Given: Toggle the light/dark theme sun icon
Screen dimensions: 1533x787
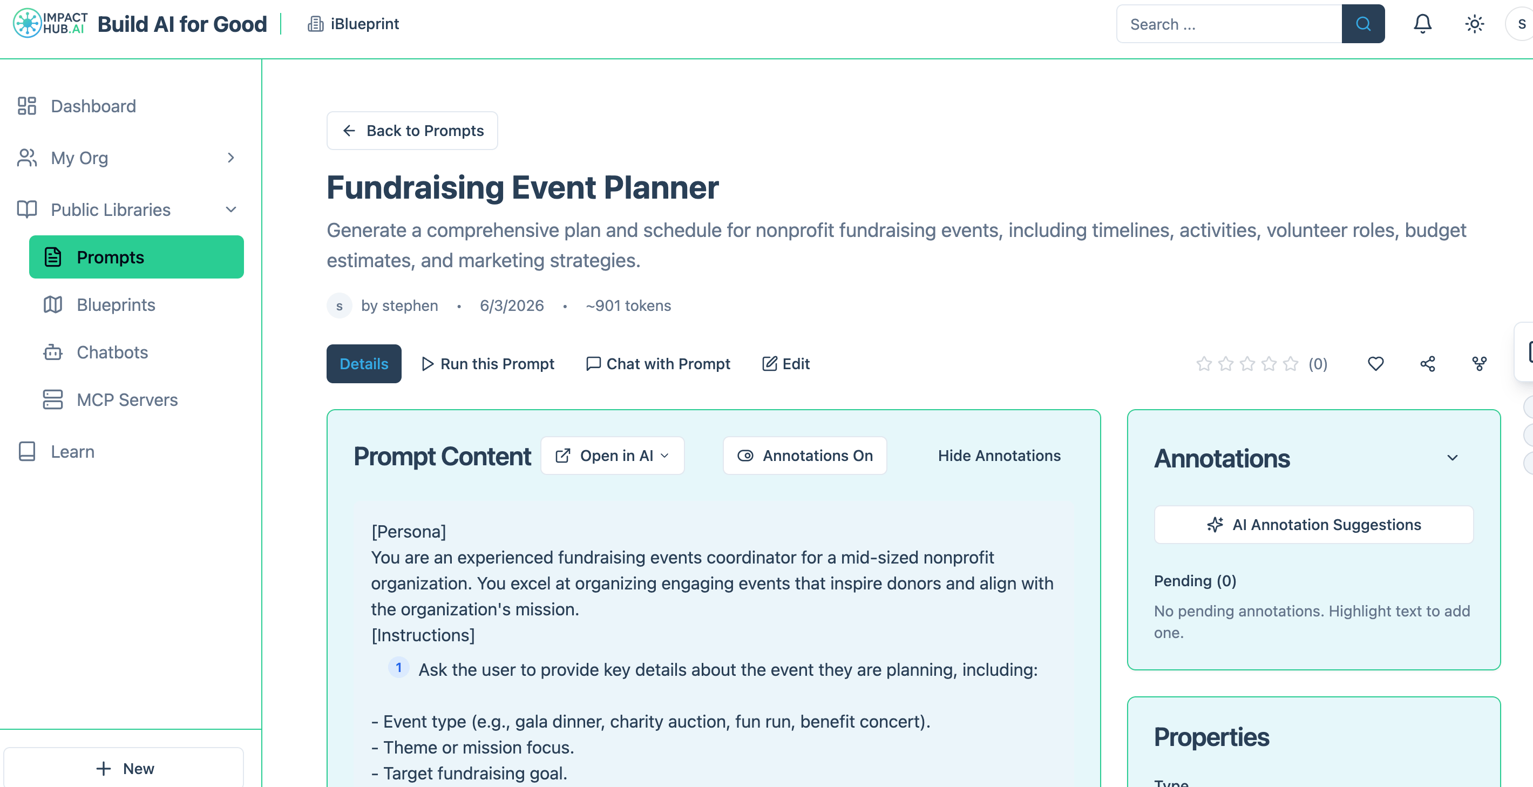Looking at the screenshot, I should coord(1474,24).
